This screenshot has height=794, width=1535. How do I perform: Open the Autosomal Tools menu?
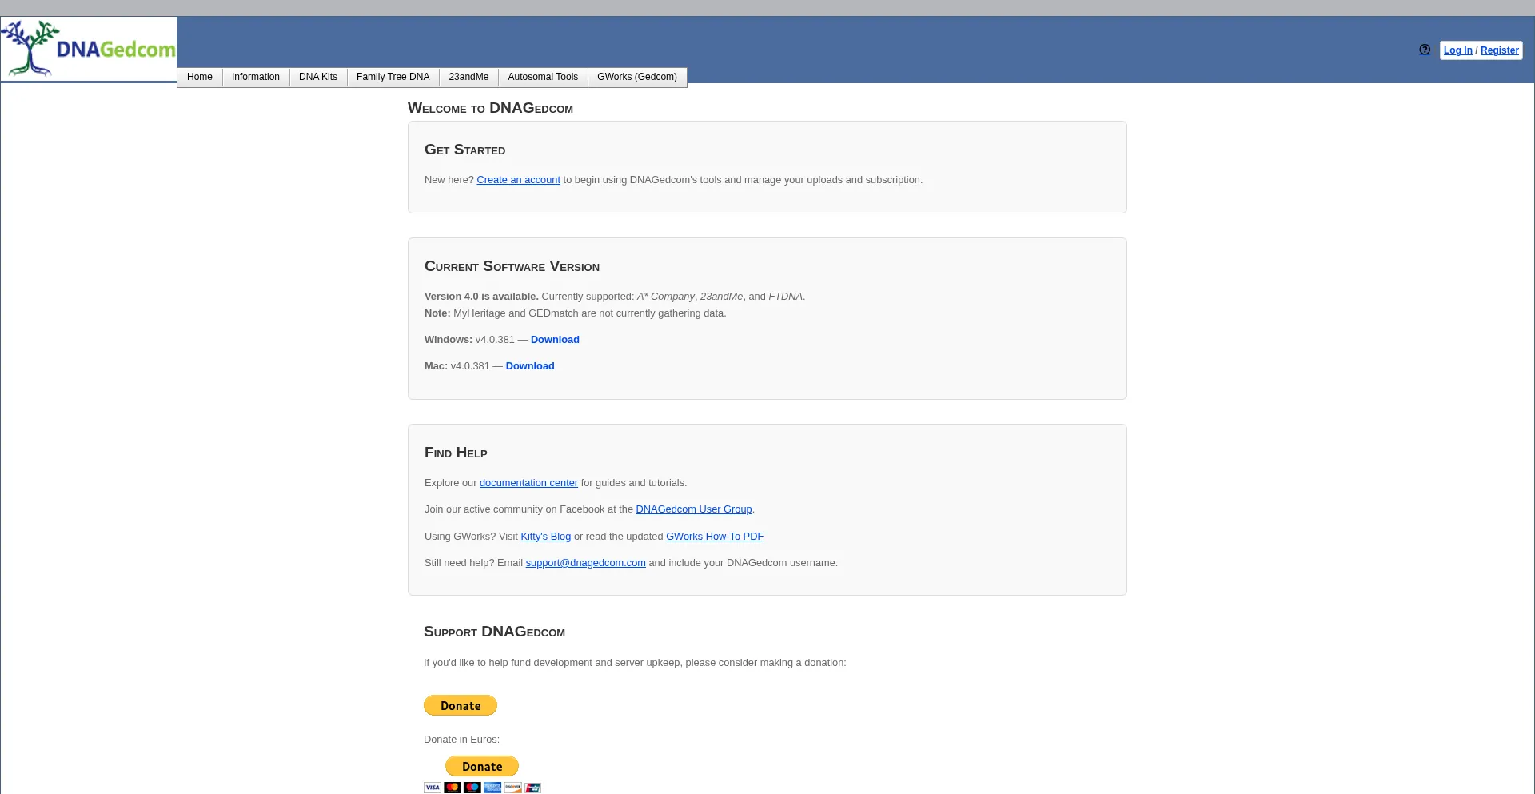(x=543, y=77)
